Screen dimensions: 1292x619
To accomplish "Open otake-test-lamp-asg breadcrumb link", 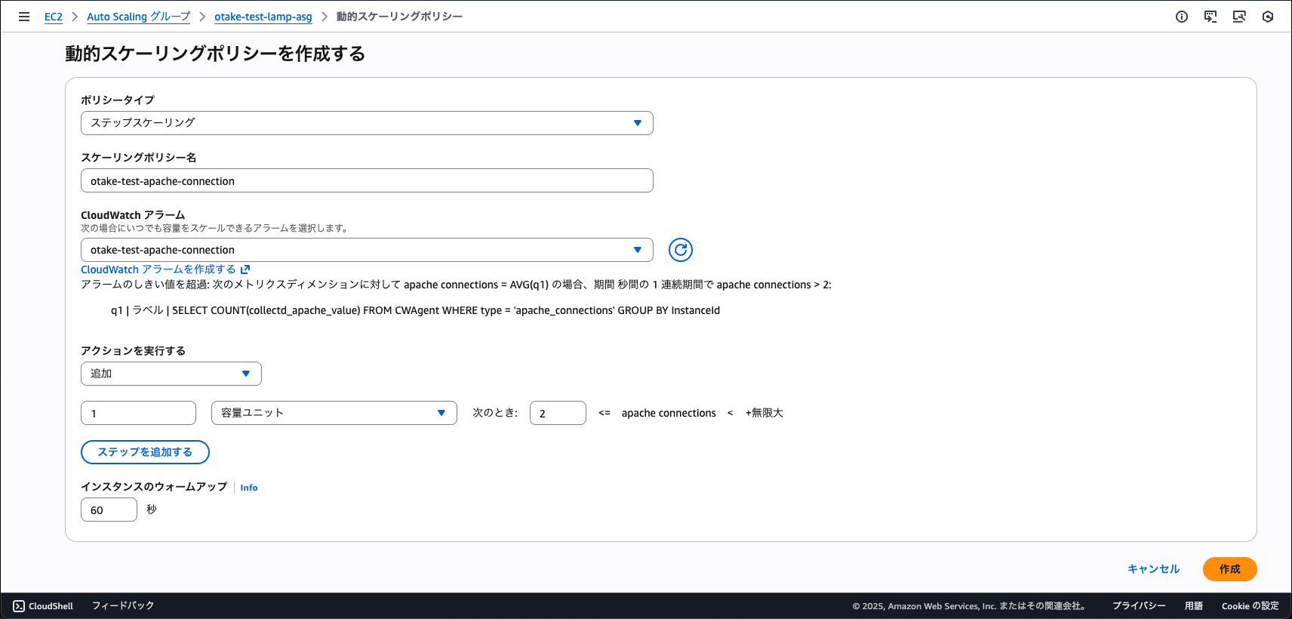I will (x=263, y=17).
